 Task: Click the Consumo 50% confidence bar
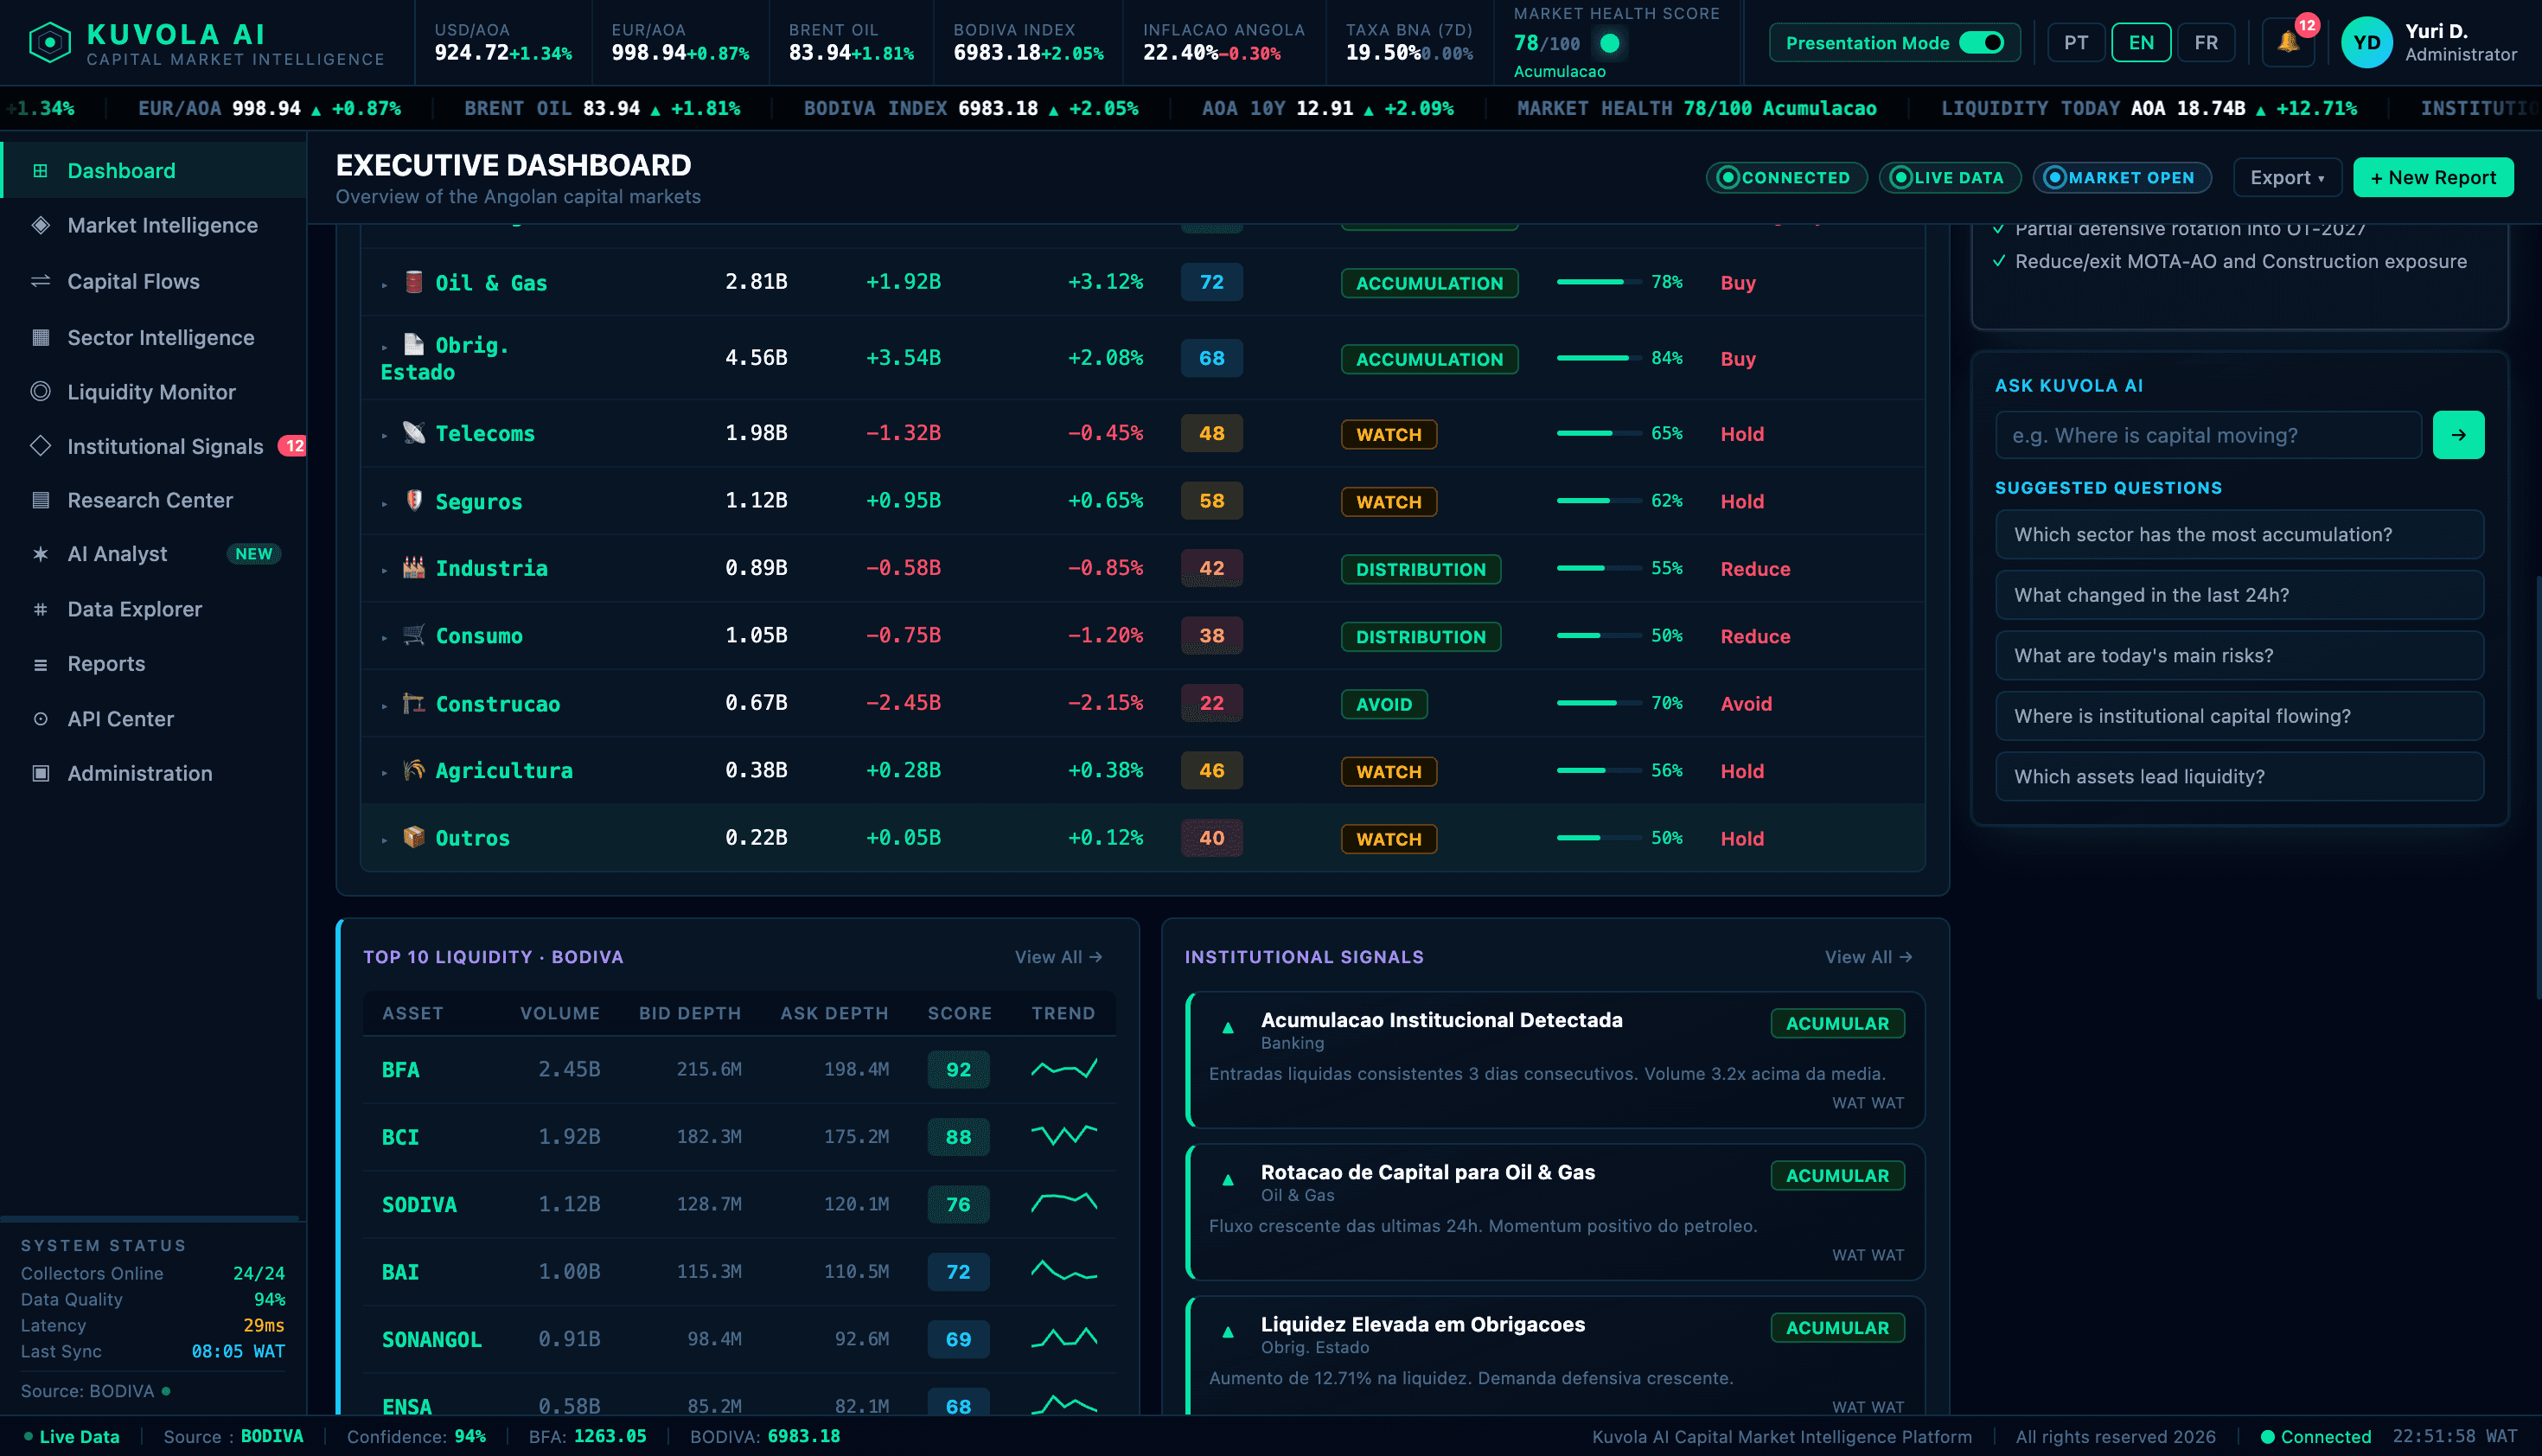click(x=1598, y=635)
